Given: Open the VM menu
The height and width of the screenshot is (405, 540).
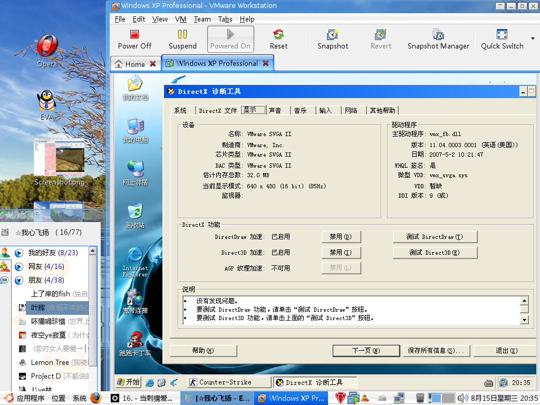Looking at the screenshot, I should (180, 20).
